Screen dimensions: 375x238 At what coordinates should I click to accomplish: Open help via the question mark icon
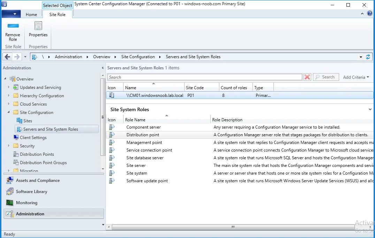369,14
